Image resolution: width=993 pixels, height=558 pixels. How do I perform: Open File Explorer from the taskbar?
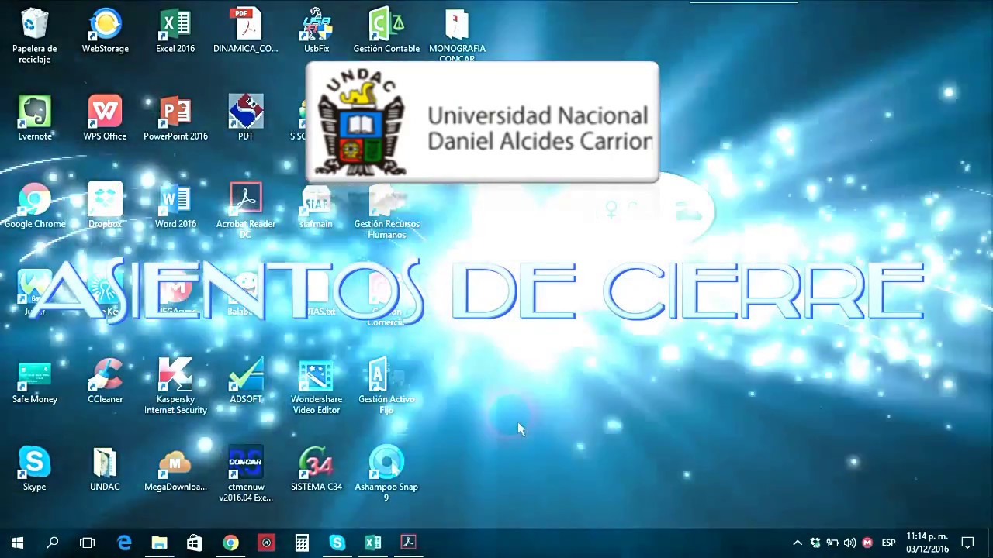159,542
